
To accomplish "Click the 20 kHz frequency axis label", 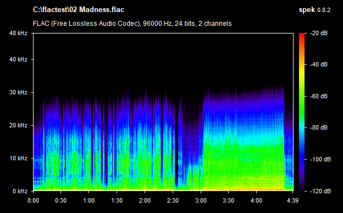I will pos(18,125).
